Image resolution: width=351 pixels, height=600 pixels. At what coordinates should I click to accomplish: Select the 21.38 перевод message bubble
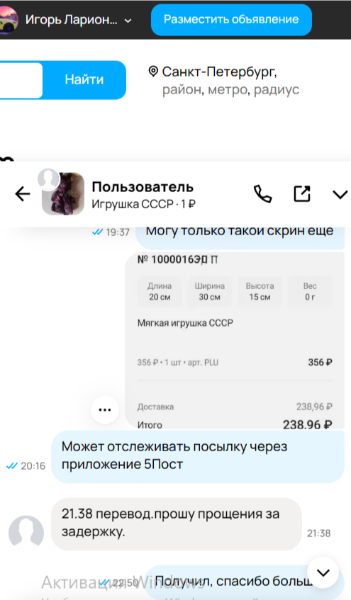pos(177,524)
